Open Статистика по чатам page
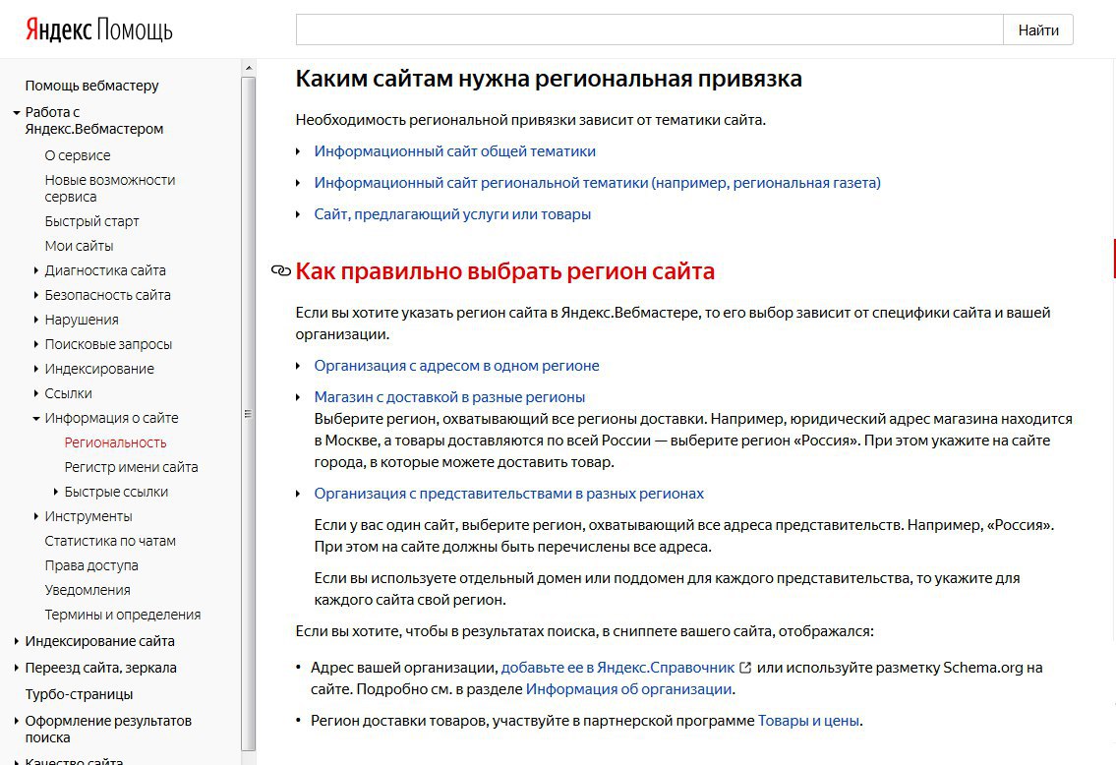This screenshot has height=765, width=1116. [110, 541]
